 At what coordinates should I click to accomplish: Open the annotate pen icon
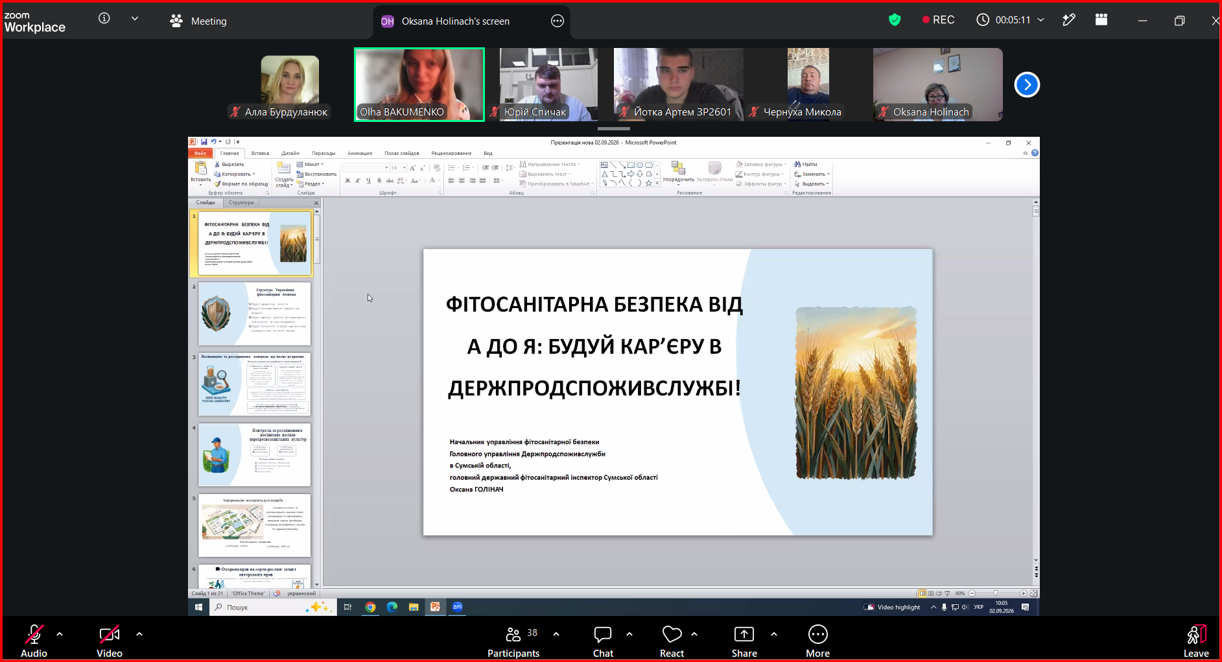tap(1069, 20)
